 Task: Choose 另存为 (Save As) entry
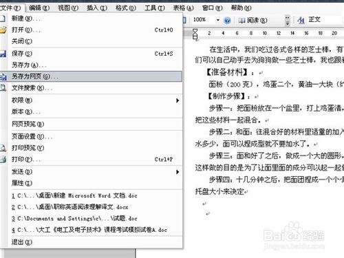point(92,65)
